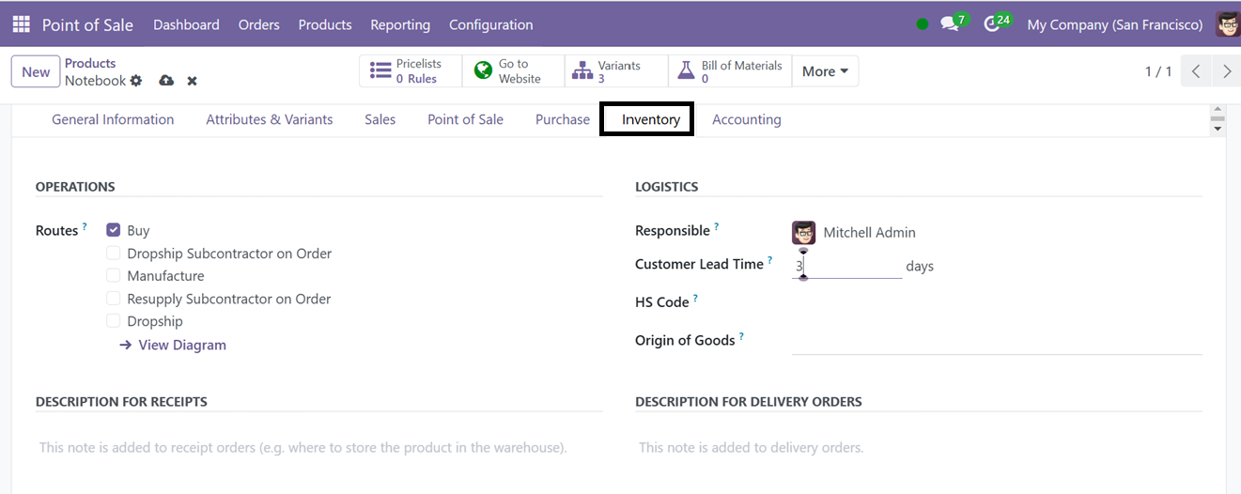Discard changes with the X icon

192,82
